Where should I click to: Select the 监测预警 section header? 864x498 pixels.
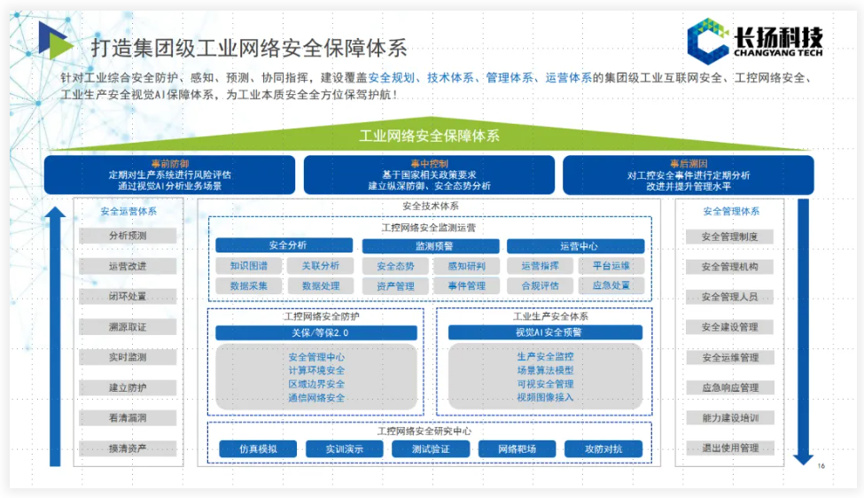(433, 245)
